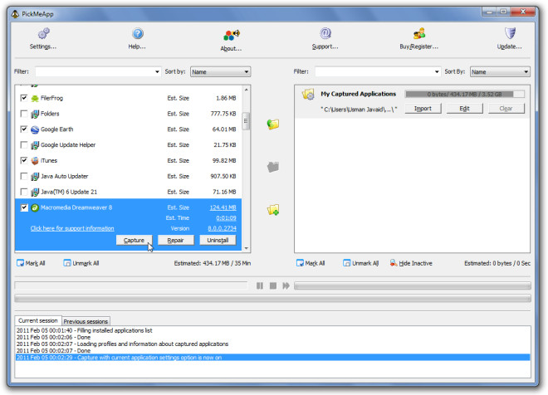Open the Settings gear icon
The width and height of the screenshot is (548, 395).
(43, 33)
